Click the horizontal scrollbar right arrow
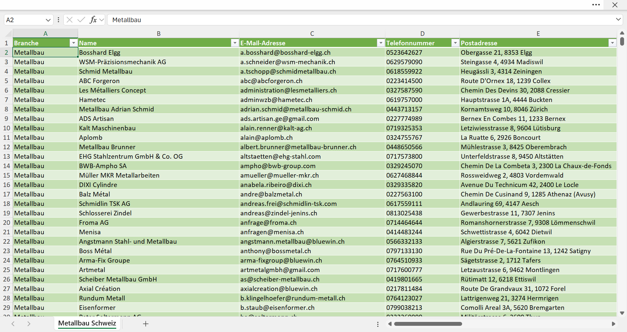This screenshot has height=332, width=627. (613, 324)
